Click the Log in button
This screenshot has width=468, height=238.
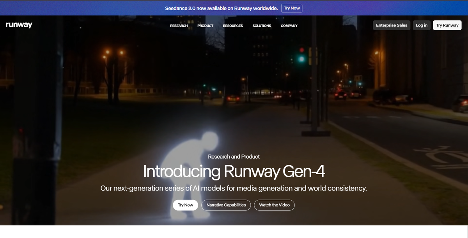(x=422, y=25)
